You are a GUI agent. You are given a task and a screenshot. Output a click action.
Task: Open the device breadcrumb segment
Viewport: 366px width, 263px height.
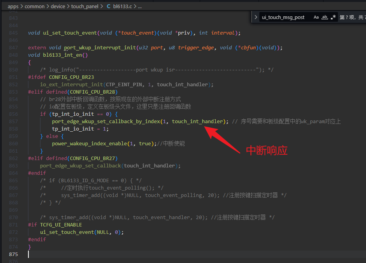[x=58, y=7]
